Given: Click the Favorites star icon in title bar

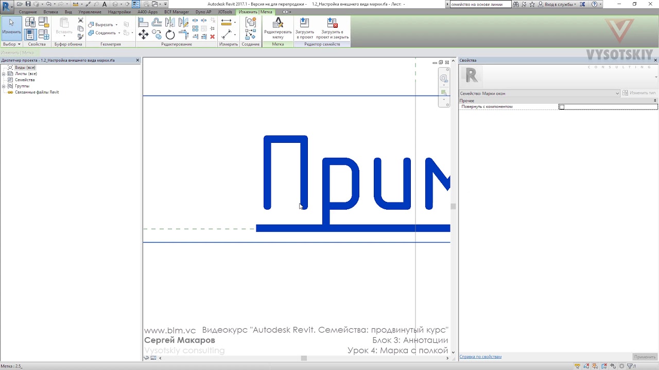Looking at the screenshot, I should pos(532,4).
